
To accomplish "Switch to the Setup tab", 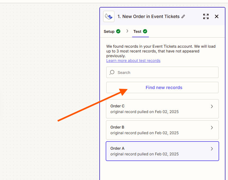I will click(109, 32).
